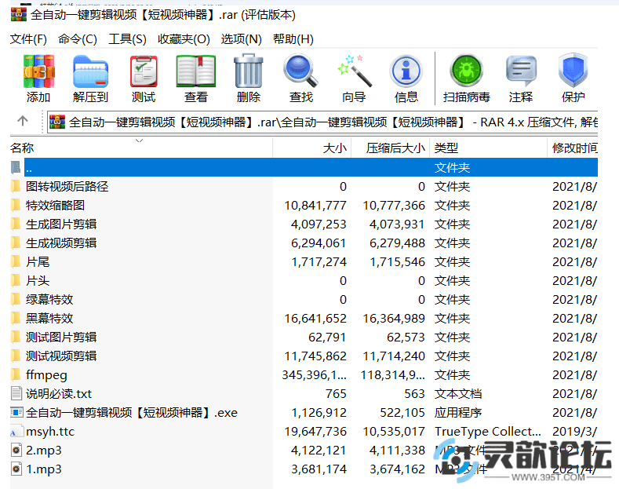Click the sort arrow above 名称 column
Image resolution: width=619 pixels, height=489 pixels.
[x=139, y=140]
